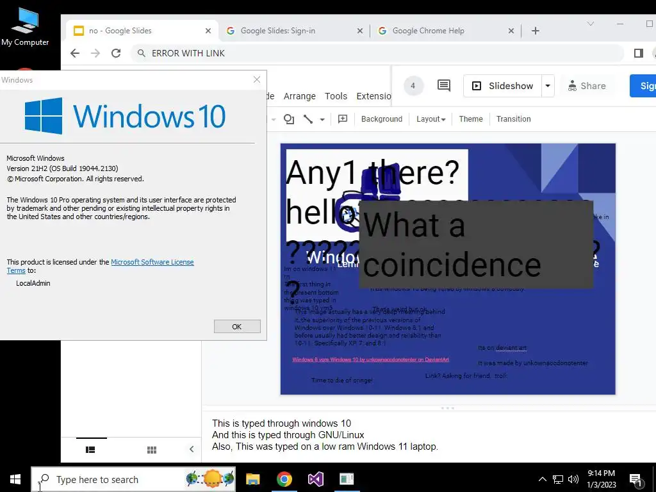656x492 pixels.
Task: Click 'Time to die of cringe!' text on slide
Action: coord(341,381)
